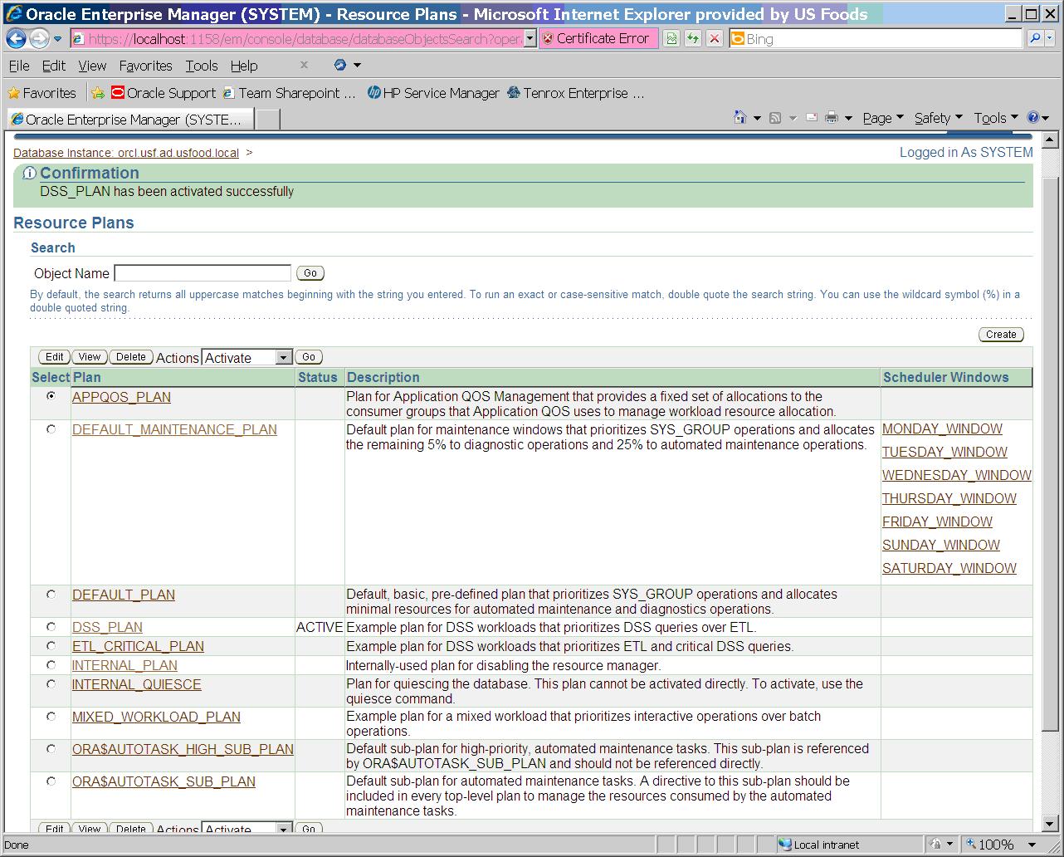
Task: Open the Recent Pages dropdown by navigation arrows
Action: pyautogui.click(x=57, y=39)
